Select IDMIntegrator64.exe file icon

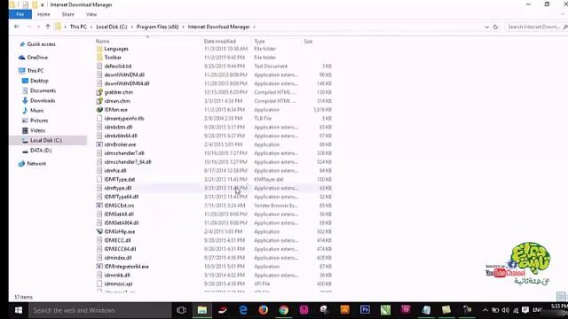click(99, 266)
